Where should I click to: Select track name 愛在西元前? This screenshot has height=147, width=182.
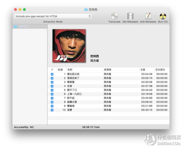point(73,74)
